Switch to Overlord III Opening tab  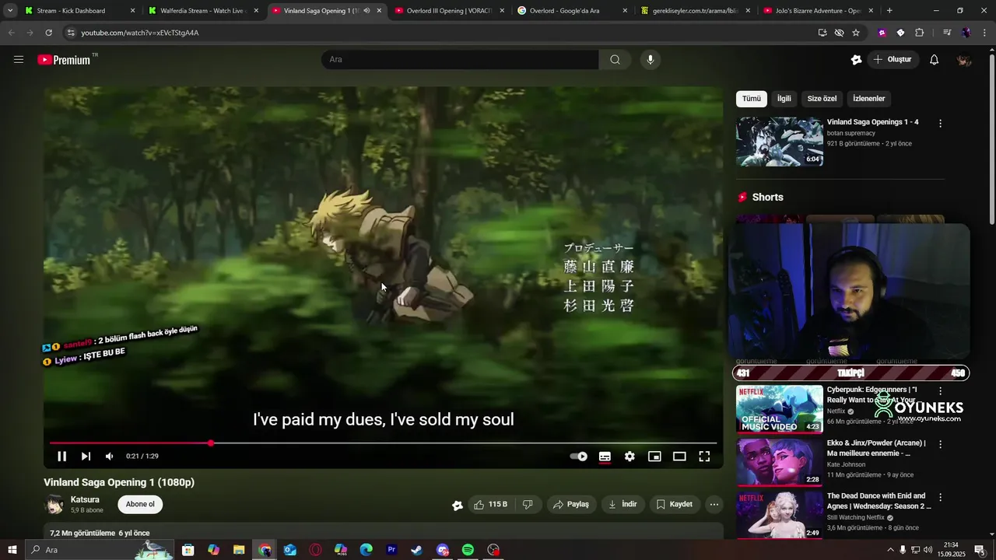(x=450, y=11)
